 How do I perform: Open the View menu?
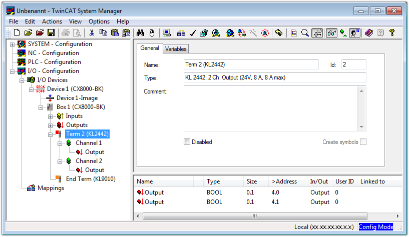click(75, 21)
